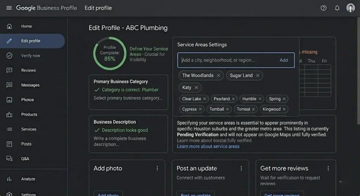Click Write a complete business description field
Image resolution: width=360 pixels, height=196 pixels.
tap(120, 142)
